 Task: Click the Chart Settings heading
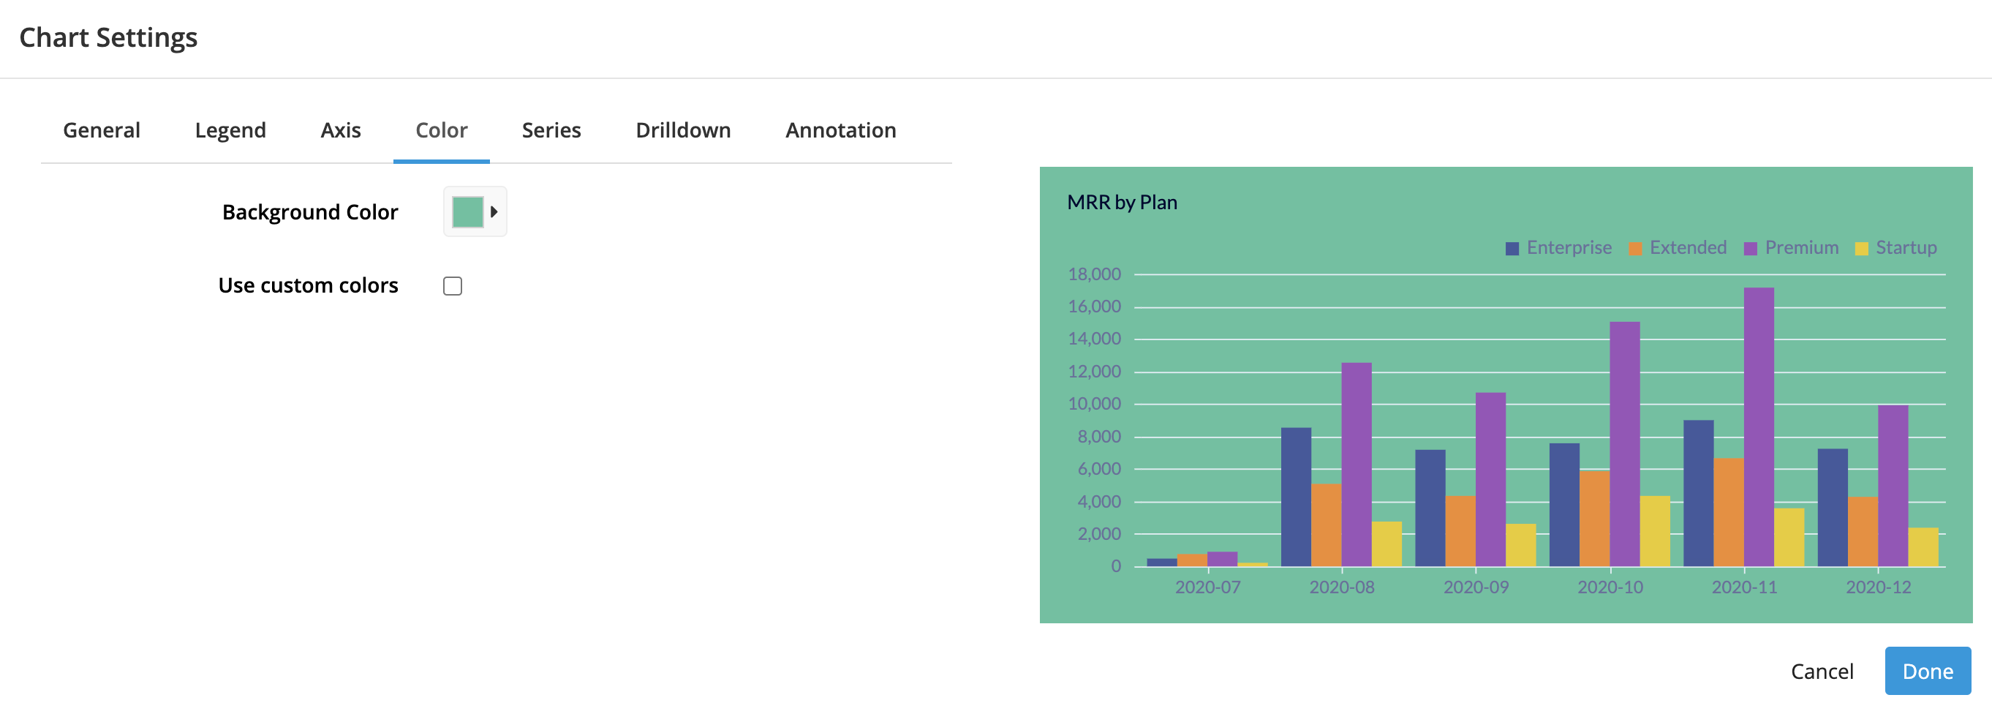coord(108,37)
